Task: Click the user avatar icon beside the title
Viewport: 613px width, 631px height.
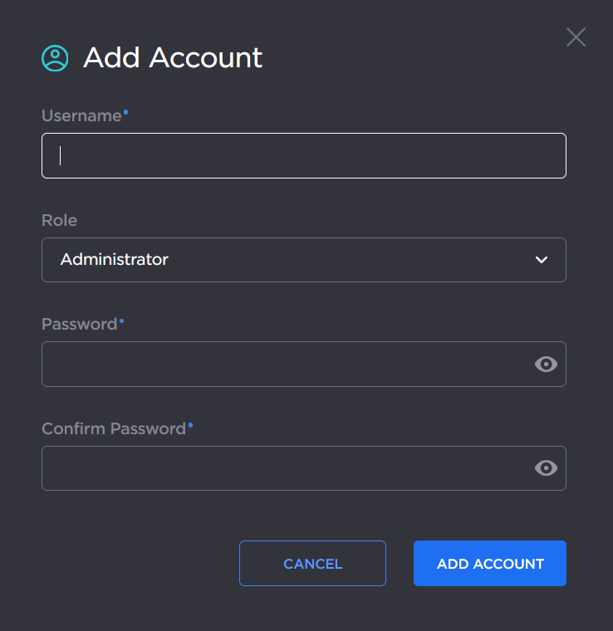Action: 56,57
